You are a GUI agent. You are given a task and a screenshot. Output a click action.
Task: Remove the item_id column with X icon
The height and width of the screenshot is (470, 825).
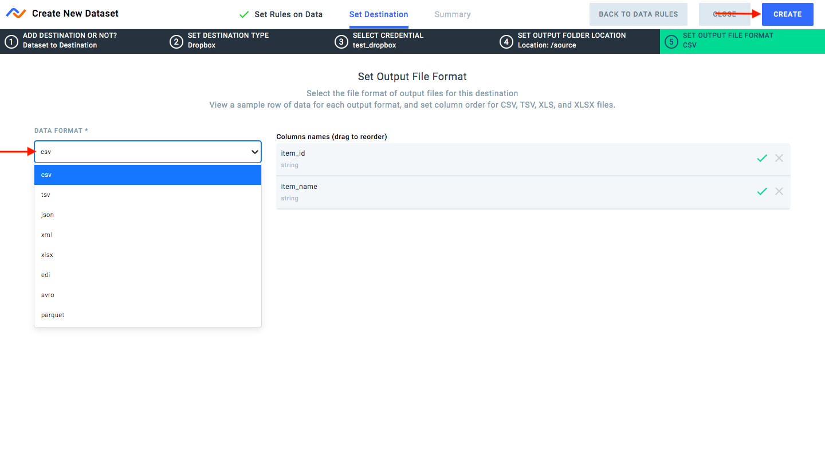point(779,158)
